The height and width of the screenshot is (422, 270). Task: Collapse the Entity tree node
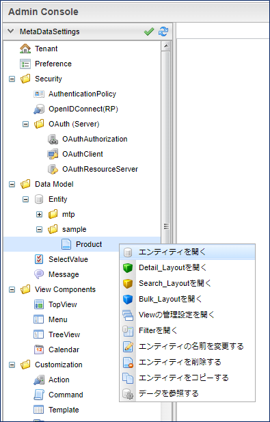pos(25,200)
